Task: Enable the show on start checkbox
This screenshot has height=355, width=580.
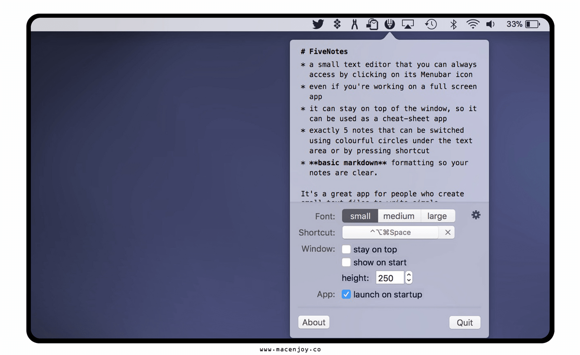Action: [x=346, y=262]
